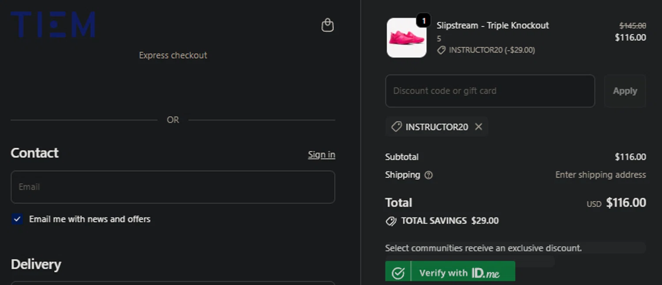The width and height of the screenshot is (662, 285).
Task: Click the Subtotal amount $116.00
Action: click(630, 157)
